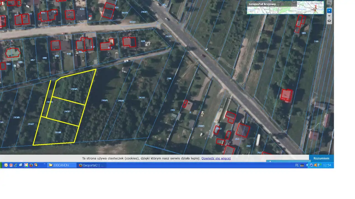This screenshot has width=355, height=199.
Task: Follow the 'Dowiedz się więcej' link
Action: pyautogui.click(x=216, y=158)
